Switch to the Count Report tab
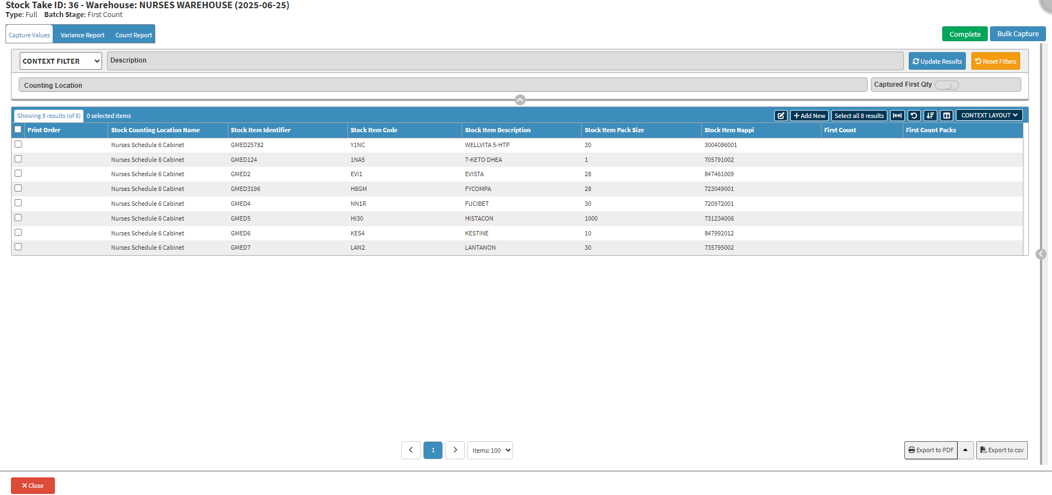The width and height of the screenshot is (1052, 495). [133, 35]
